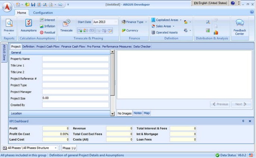Open the Timescale calendar tool
The image size is (256, 158).
coord(66,25)
